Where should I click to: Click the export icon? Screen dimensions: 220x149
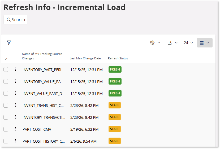[170, 43]
